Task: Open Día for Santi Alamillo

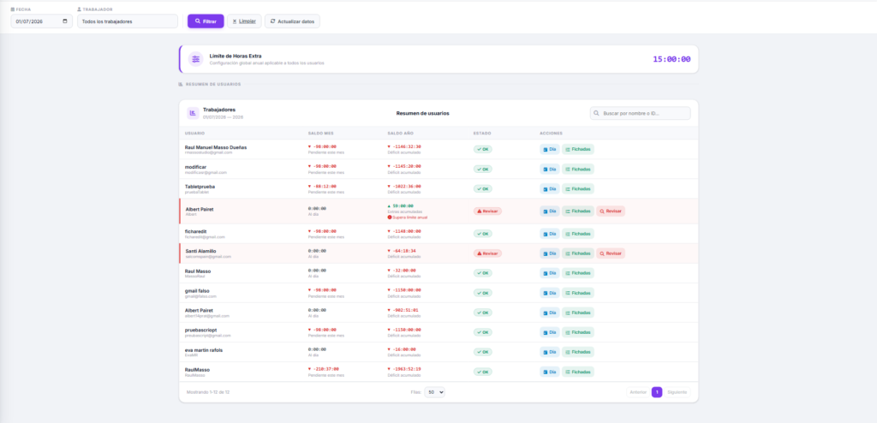Action: (549, 253)
